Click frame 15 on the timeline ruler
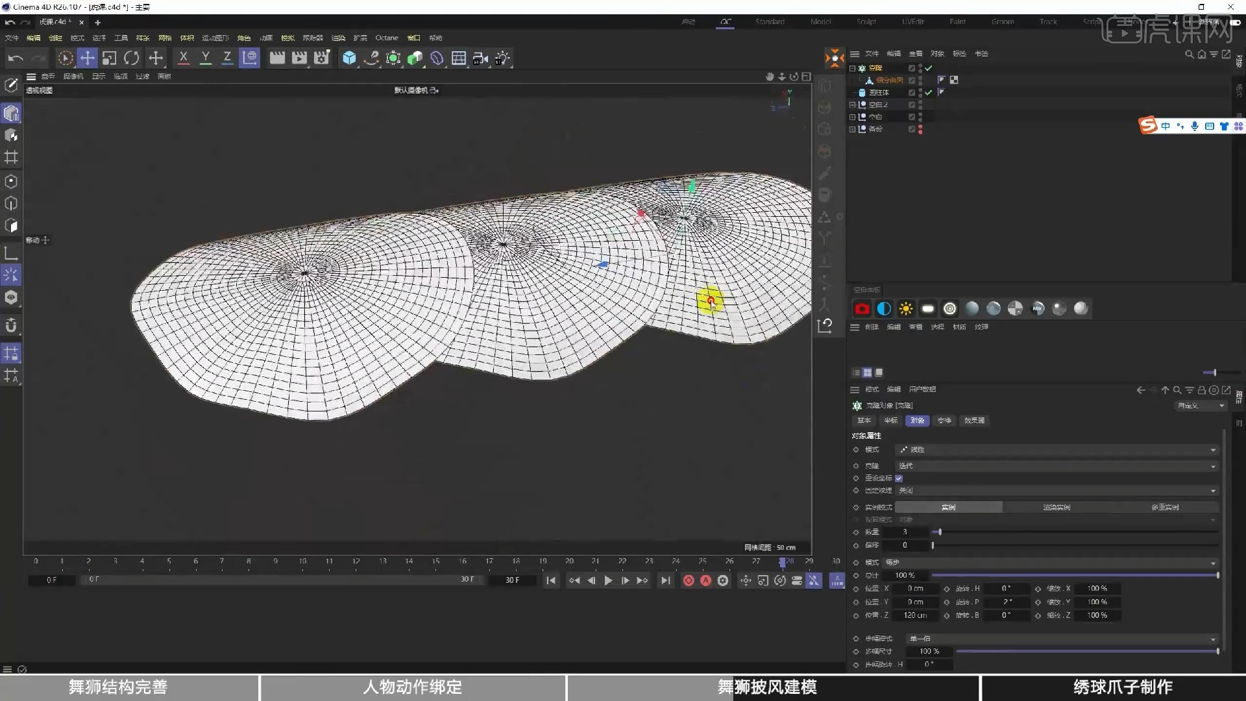The image size is (1246, 701). [x=436, y=561]
